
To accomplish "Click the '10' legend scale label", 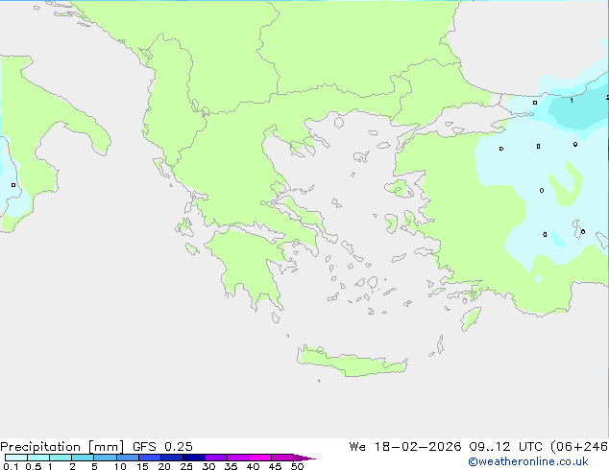I will pos(120,466).
